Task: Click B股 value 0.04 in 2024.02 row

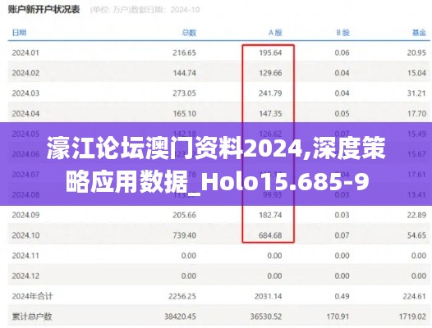Action: [342, 73]
